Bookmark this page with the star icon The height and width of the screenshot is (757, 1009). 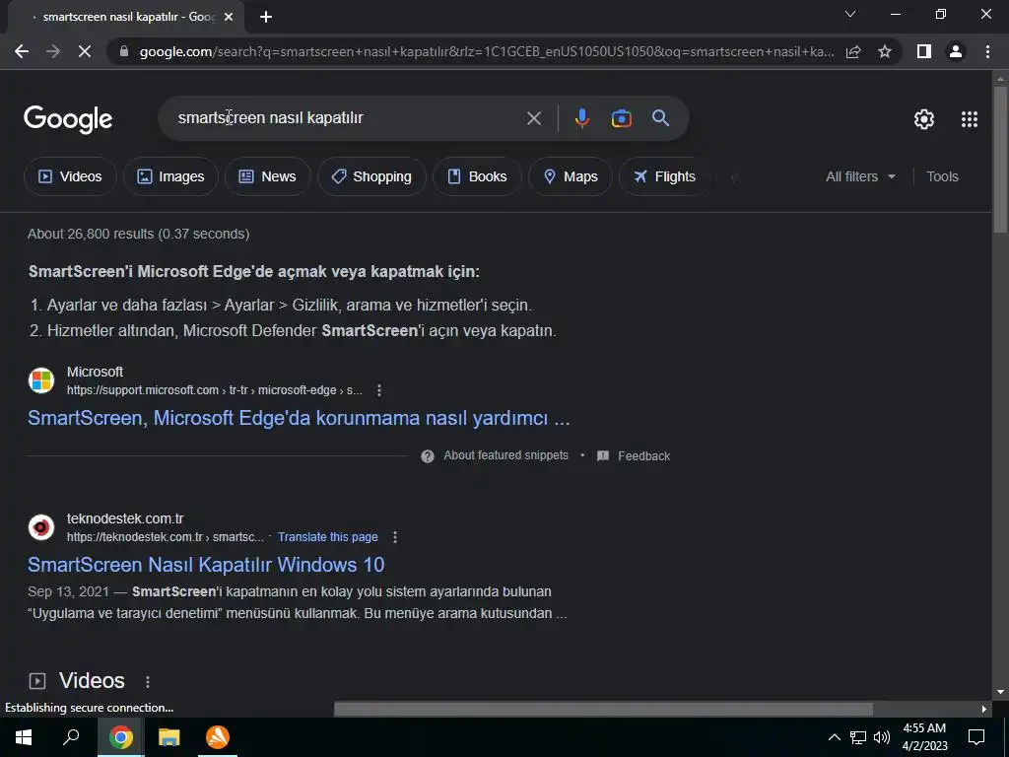tap(885, 51)
